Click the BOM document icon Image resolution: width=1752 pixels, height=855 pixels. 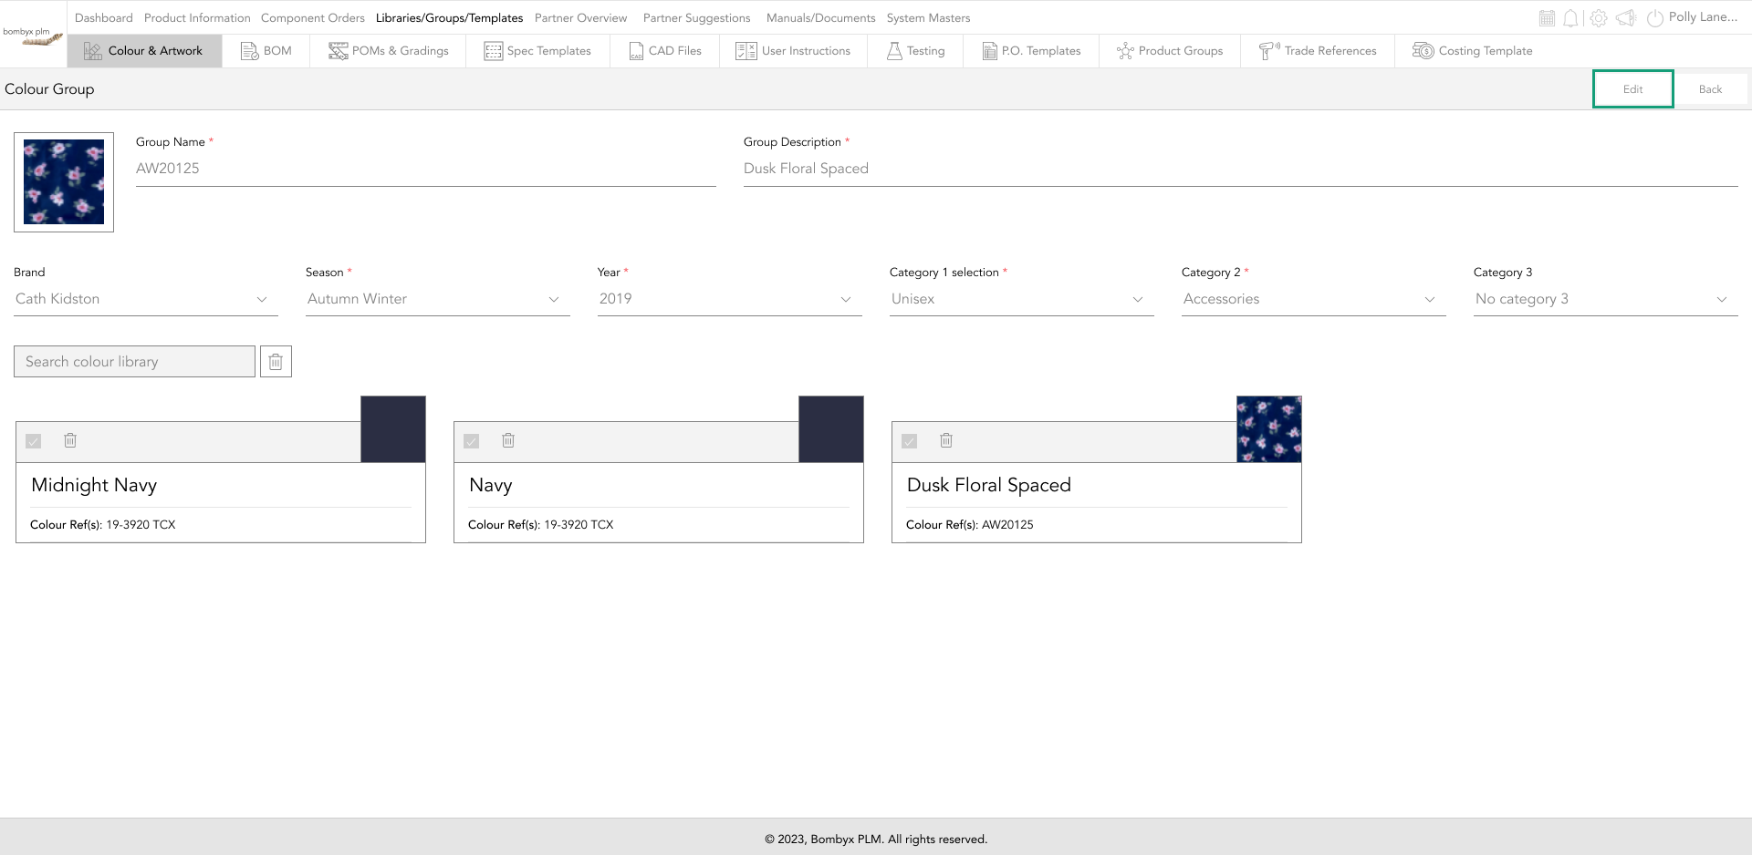coord(249,51)
